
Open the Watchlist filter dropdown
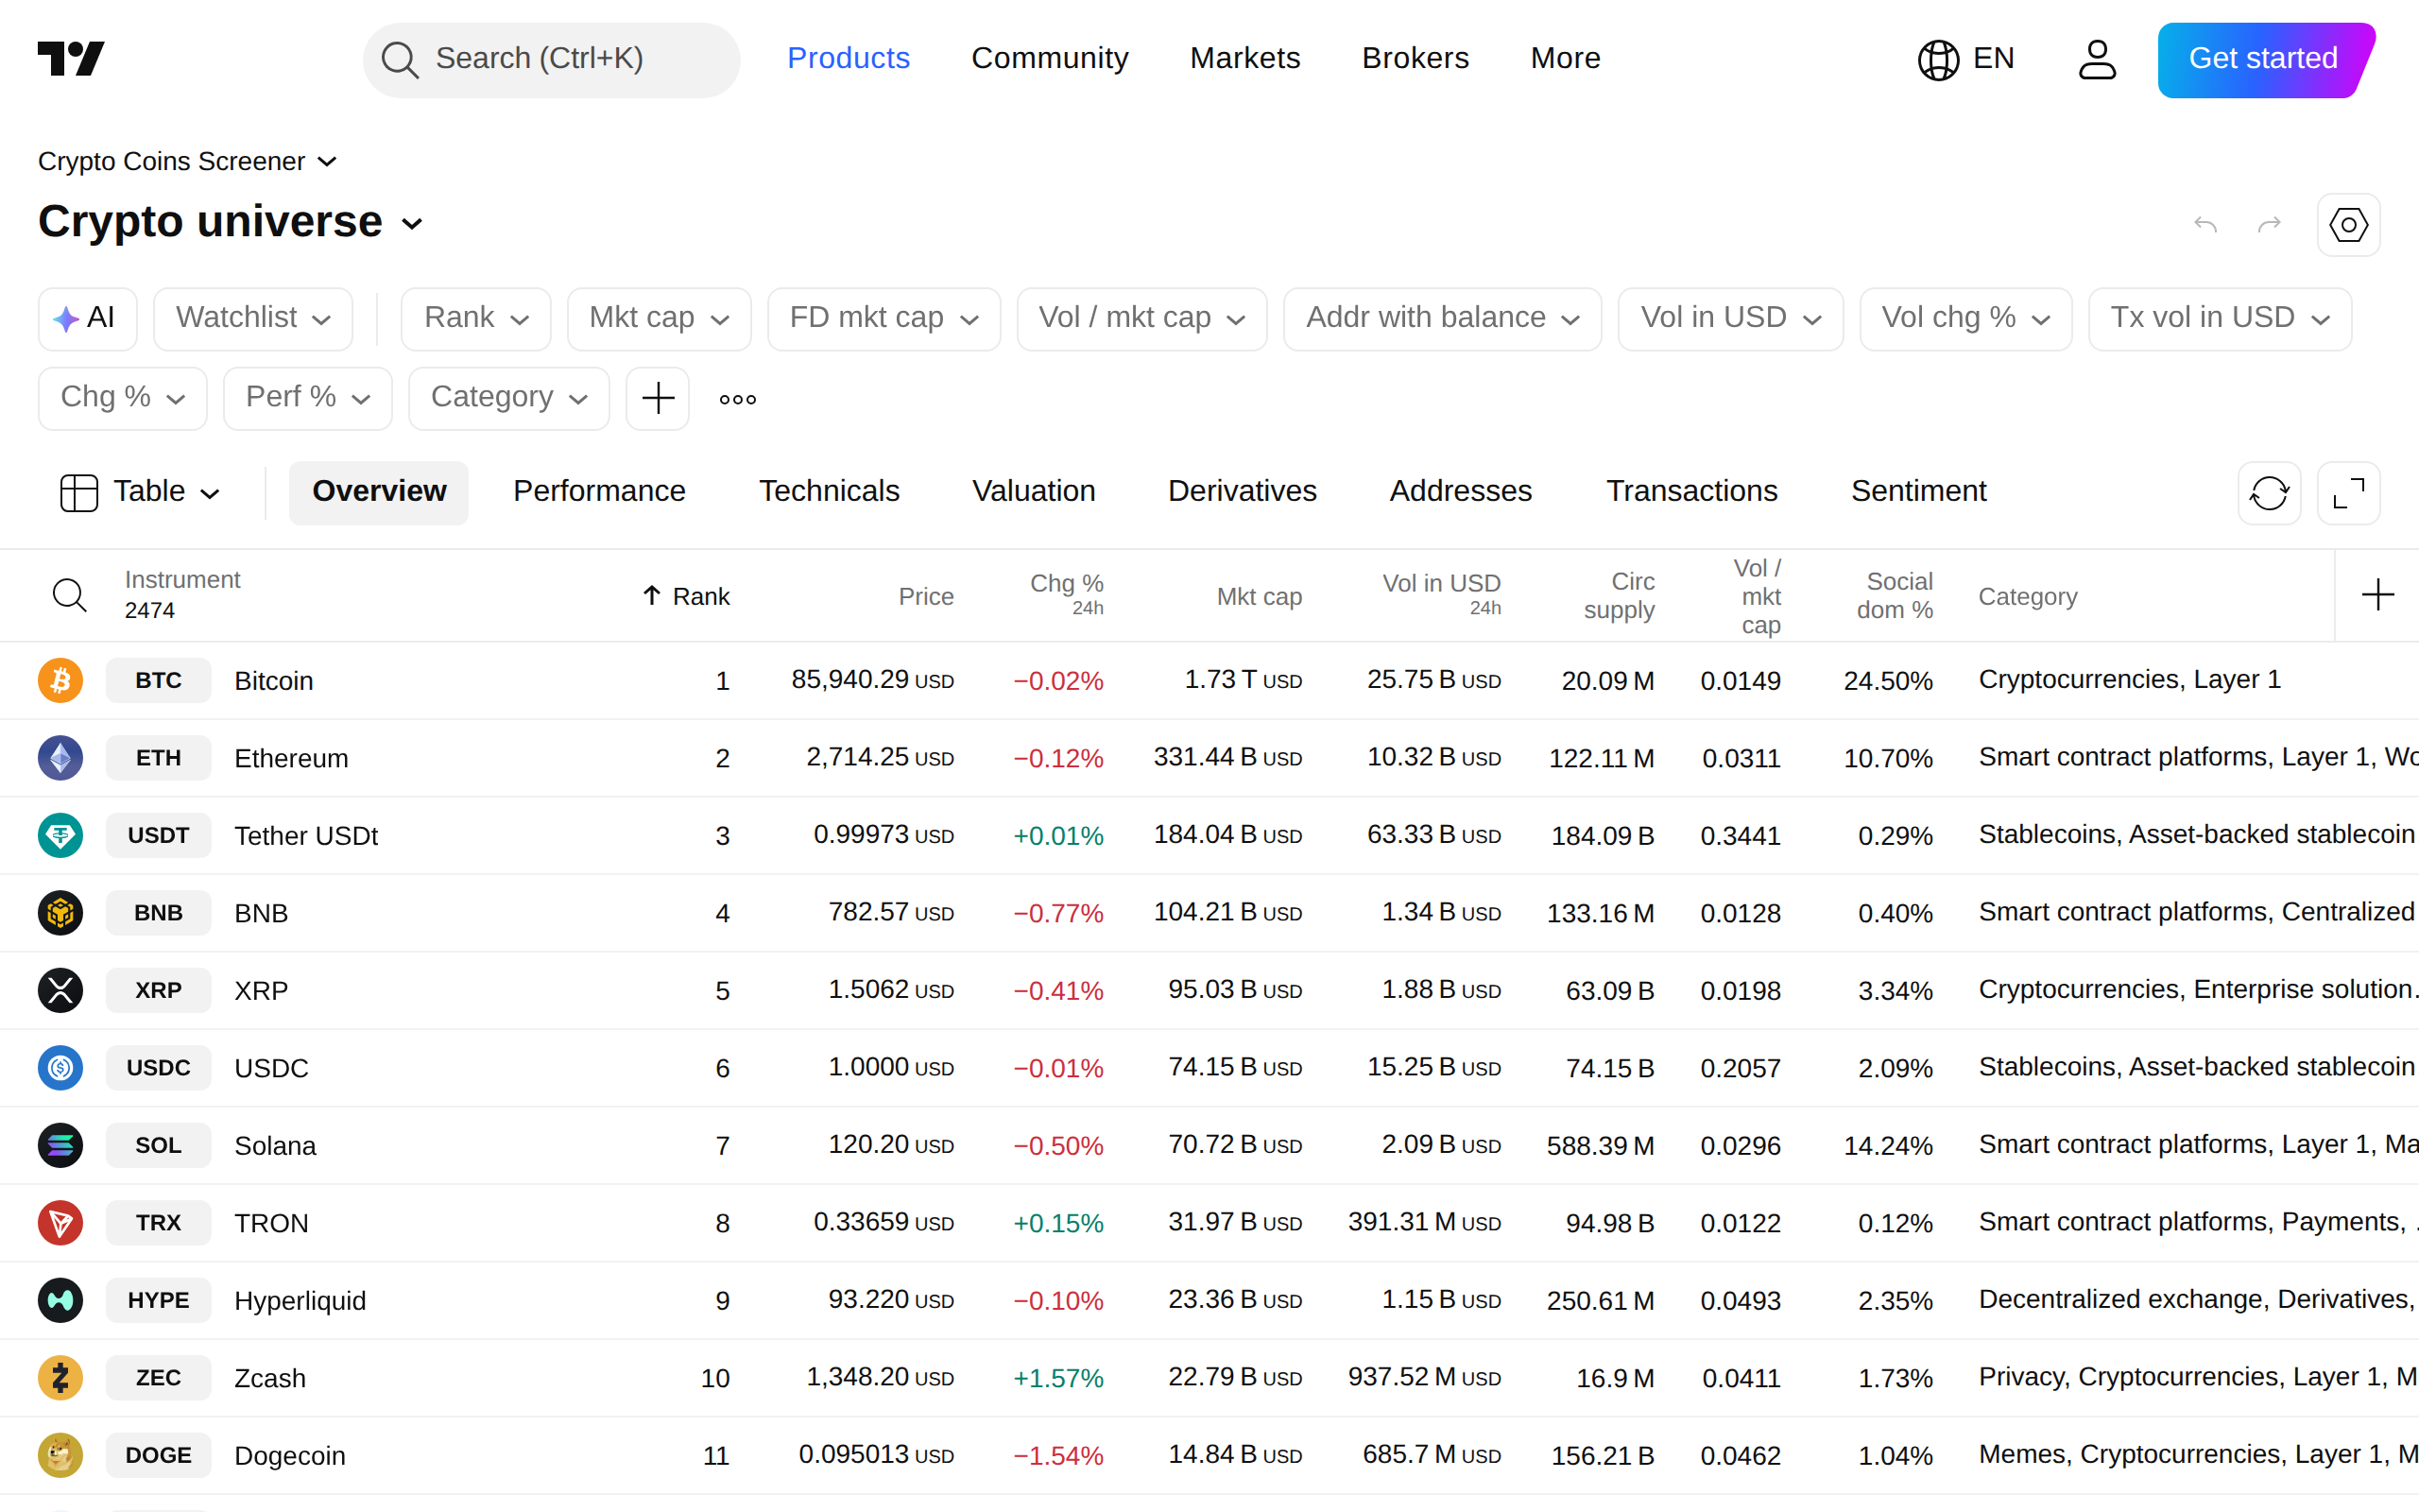pyautogui.click(x=253, y=318)
